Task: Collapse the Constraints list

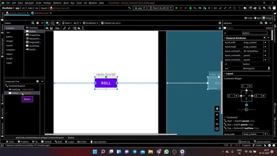Action: [225, 117]
